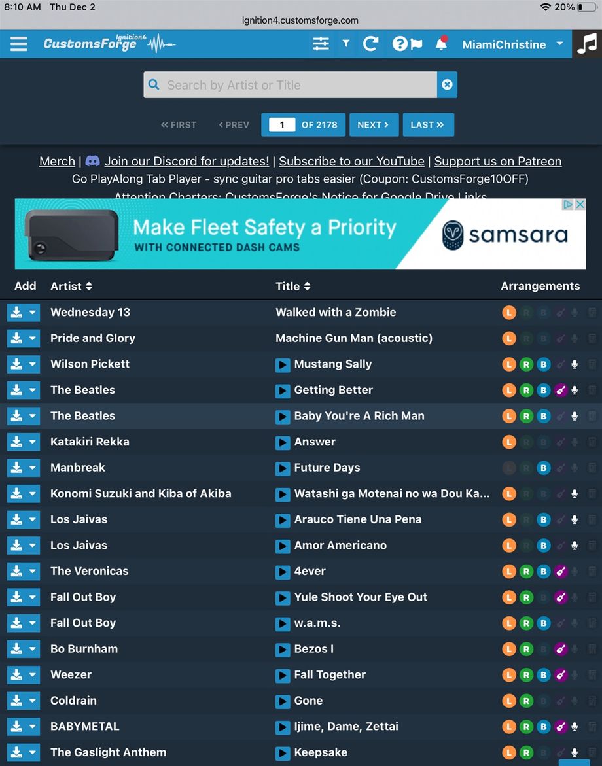This screenshot has height=766, width=602.
Task: Click Rhythm arrangement icon for Gone
Action: pyautogui.click(x=526, y=701)
